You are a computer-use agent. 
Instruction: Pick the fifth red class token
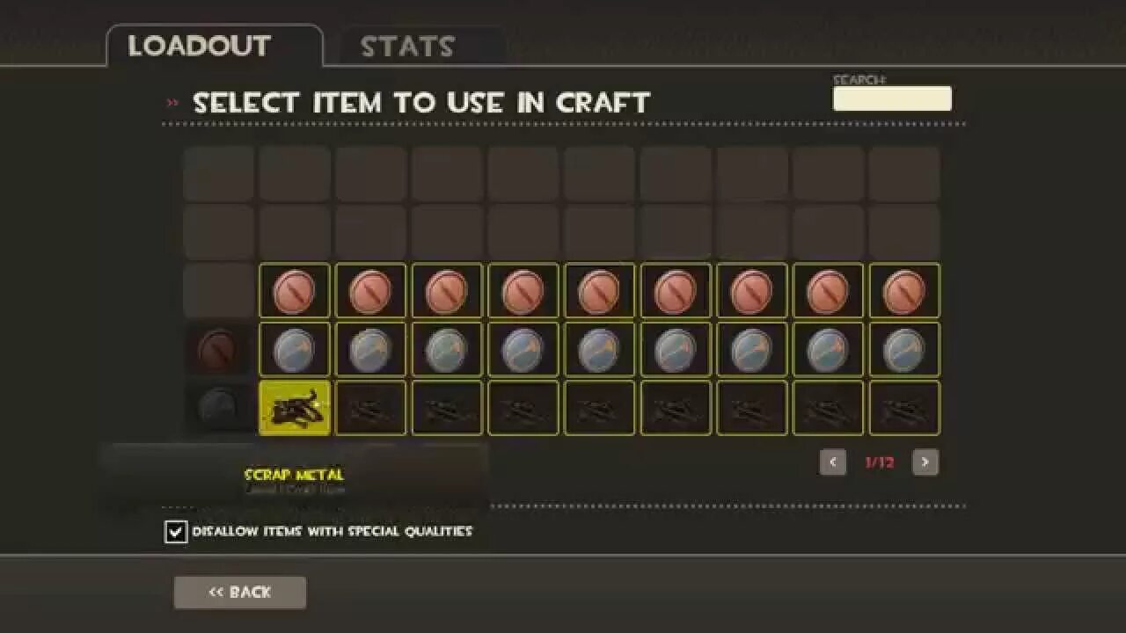tap(599, 291)
